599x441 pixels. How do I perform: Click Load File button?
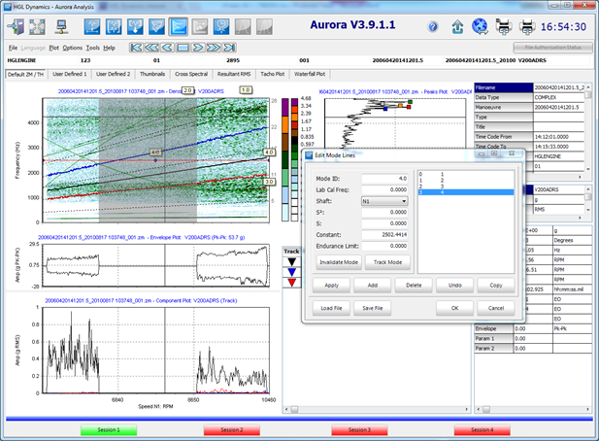pos(332,308)
